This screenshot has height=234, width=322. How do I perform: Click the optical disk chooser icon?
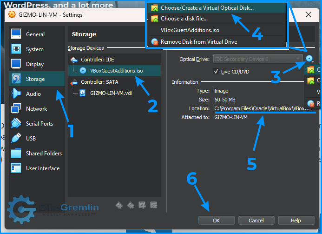tap(309, 59)
